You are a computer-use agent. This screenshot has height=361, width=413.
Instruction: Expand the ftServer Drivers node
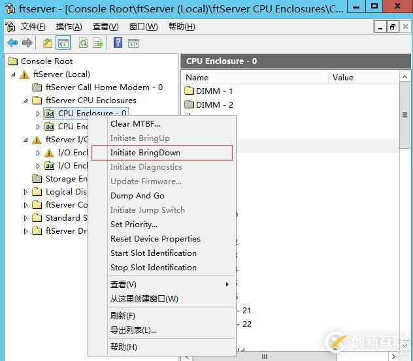tap(25, 231)
